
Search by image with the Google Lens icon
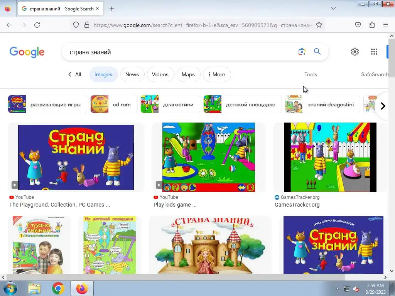302,52
